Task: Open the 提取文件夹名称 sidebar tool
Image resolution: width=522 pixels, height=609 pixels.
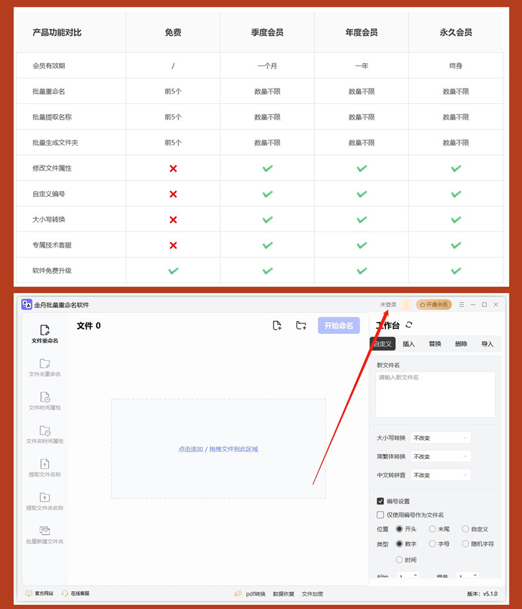Action: [x=45, y=501]
